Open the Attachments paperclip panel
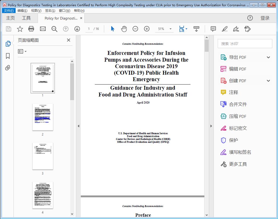The image size is (278, 219). [x=8, y=68]
